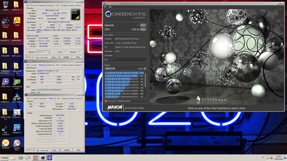Viewport: 287px width, 161px height.
Task: Select the biosupdate desktop folder
Action: click(x=6, y=52)
